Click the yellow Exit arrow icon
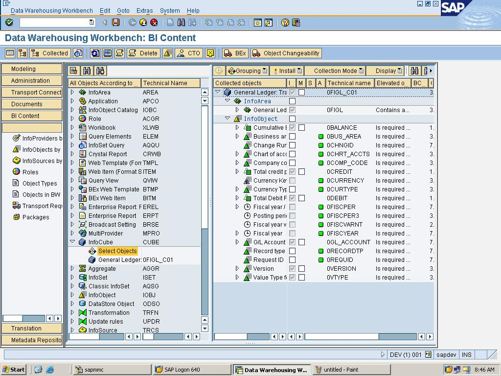501x376 pixels. [143, 23]
